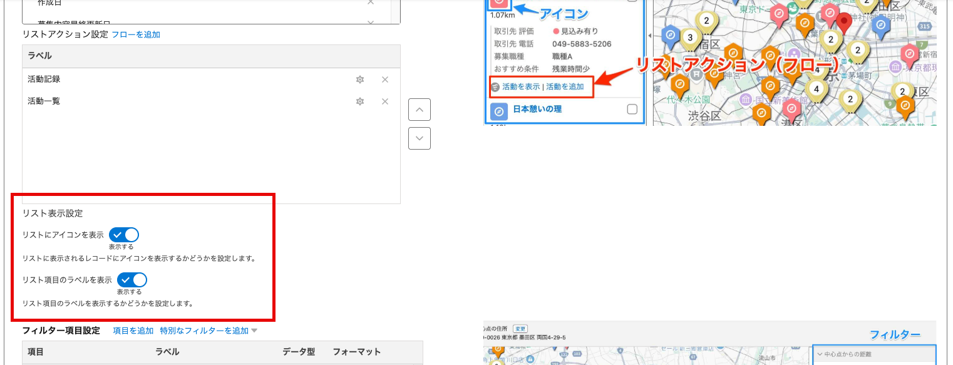Image resolution: width=953 pixels, height=365 pixels.
Task: Move selected action up with arrow button
Action: tap(419, 110)
